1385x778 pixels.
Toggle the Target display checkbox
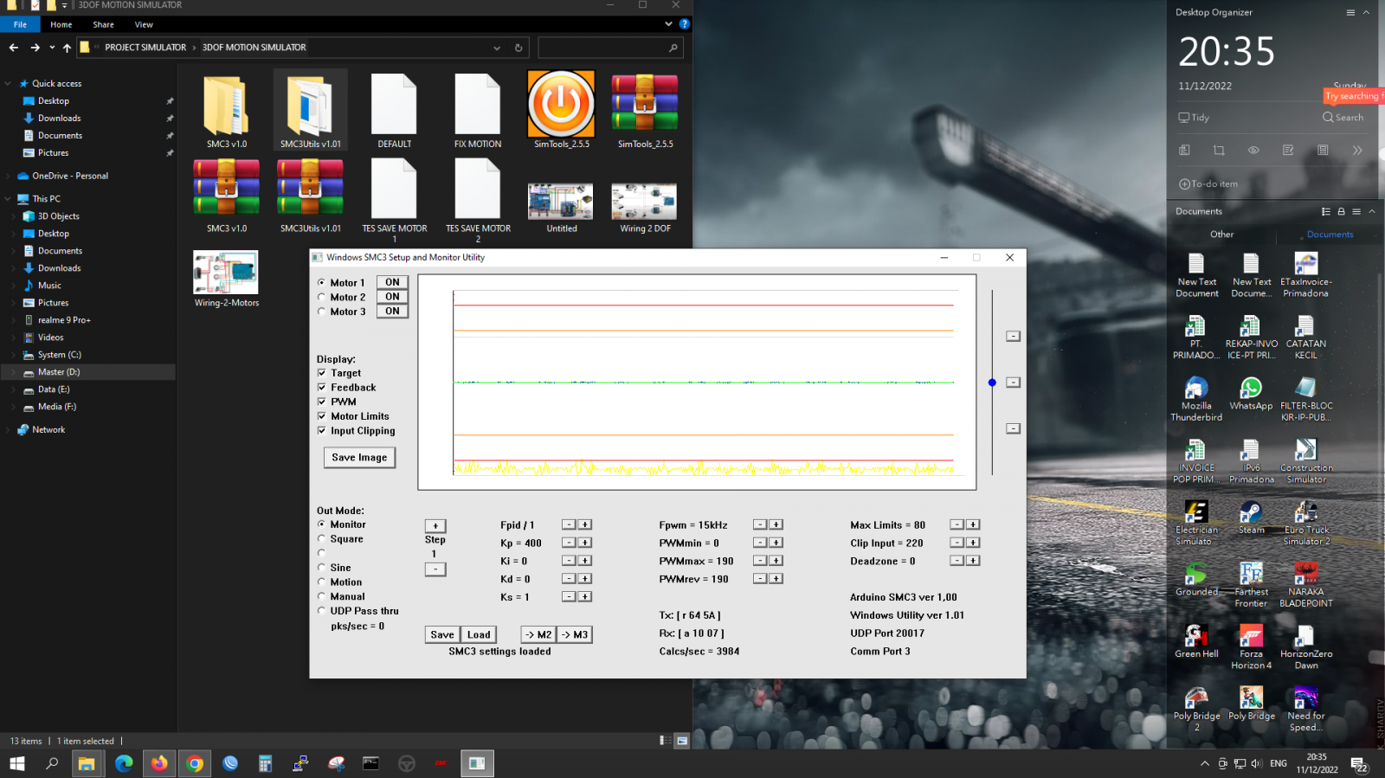(321, 373)
